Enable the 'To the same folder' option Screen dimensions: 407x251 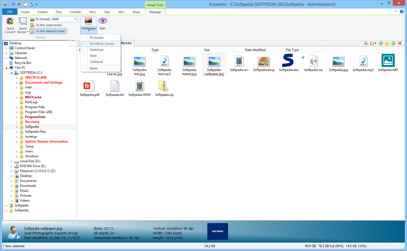pyautogui.click(x=46, y=25)
